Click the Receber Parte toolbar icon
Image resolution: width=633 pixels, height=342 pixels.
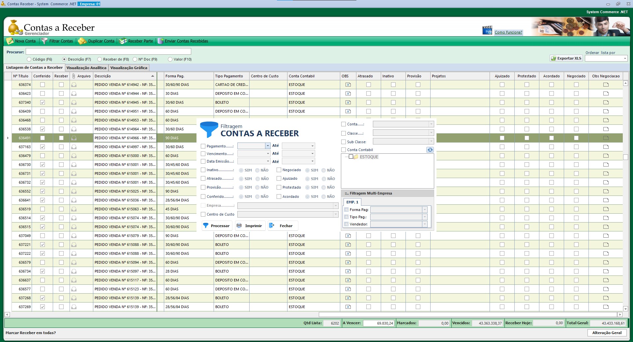click(123, 41)
